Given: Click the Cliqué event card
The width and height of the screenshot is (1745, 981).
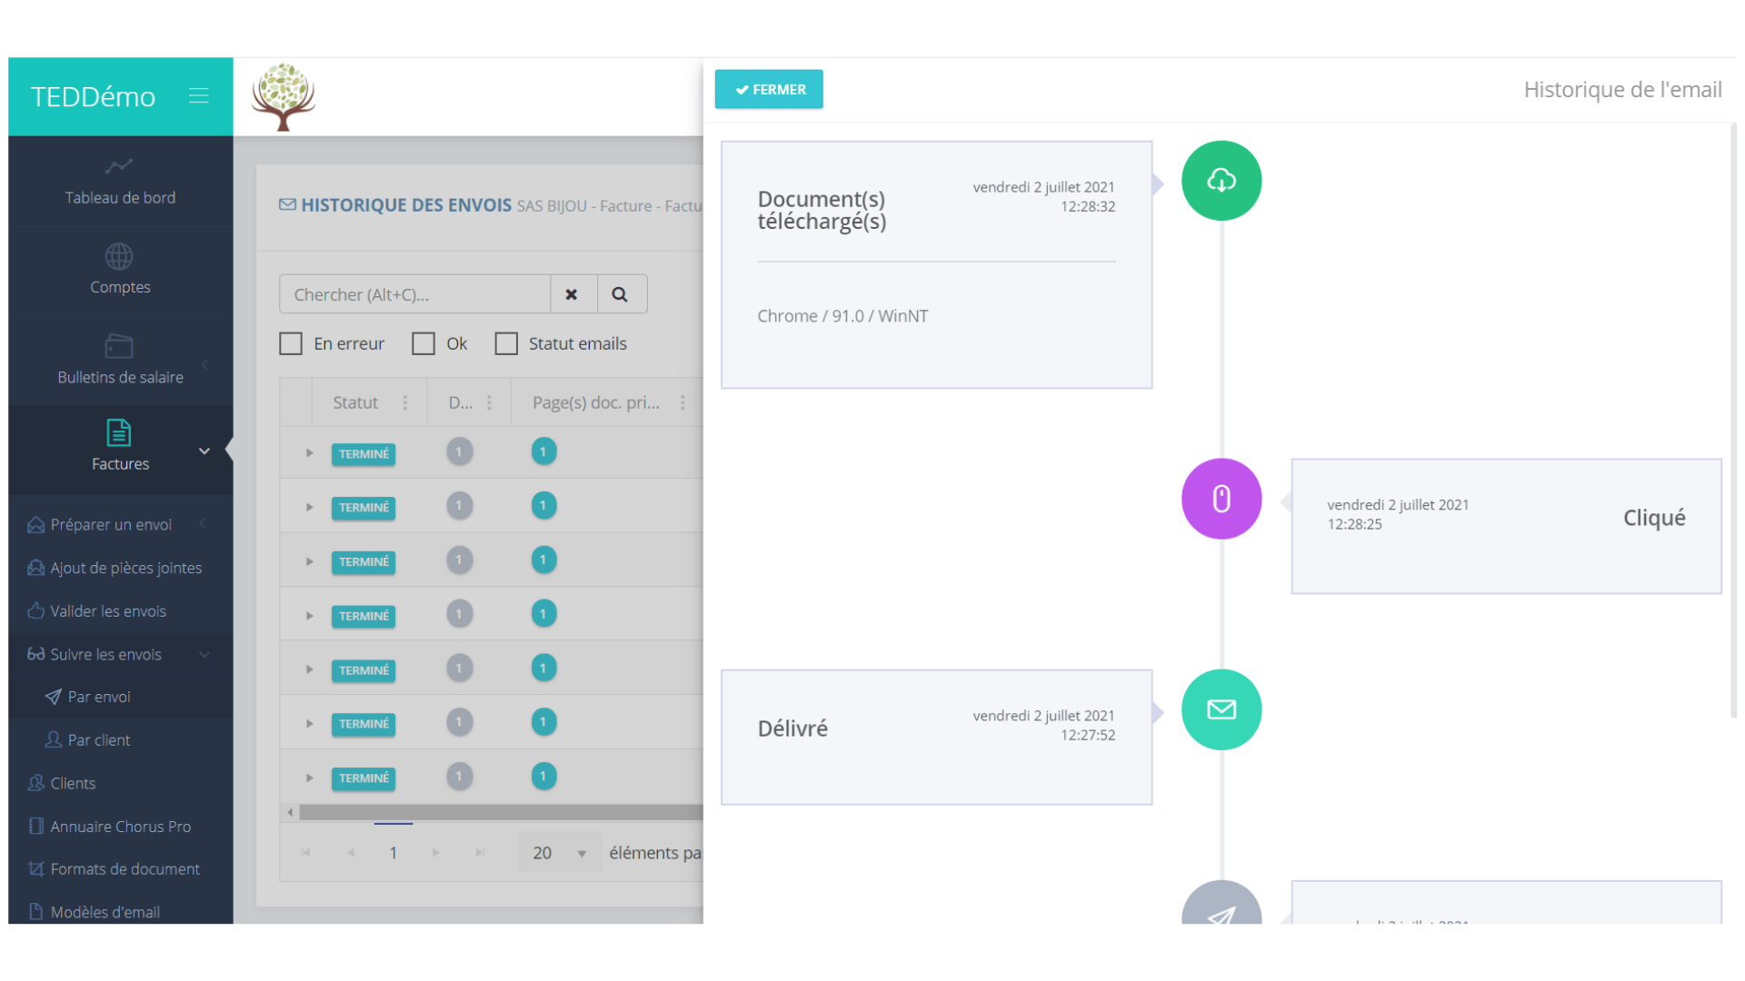Looking at the screenshot, I should coord(1506,526).
